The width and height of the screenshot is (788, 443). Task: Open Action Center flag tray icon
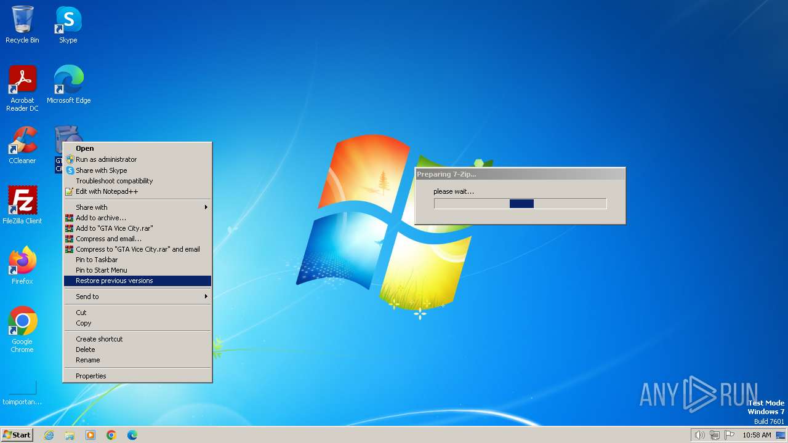point(730,435)
